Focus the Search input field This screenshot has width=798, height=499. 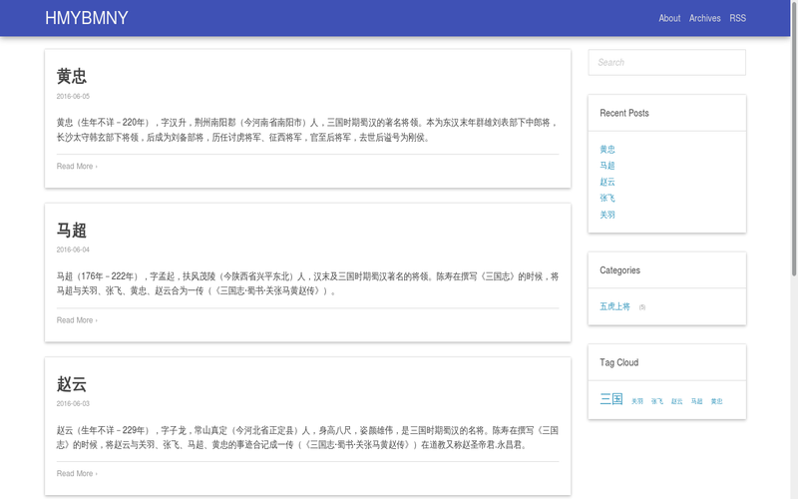[x=666, y=62]
